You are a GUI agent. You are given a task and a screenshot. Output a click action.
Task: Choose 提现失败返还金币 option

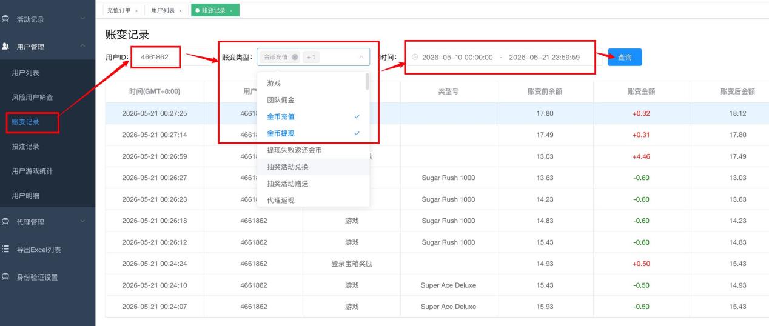[x=313, y=150]
